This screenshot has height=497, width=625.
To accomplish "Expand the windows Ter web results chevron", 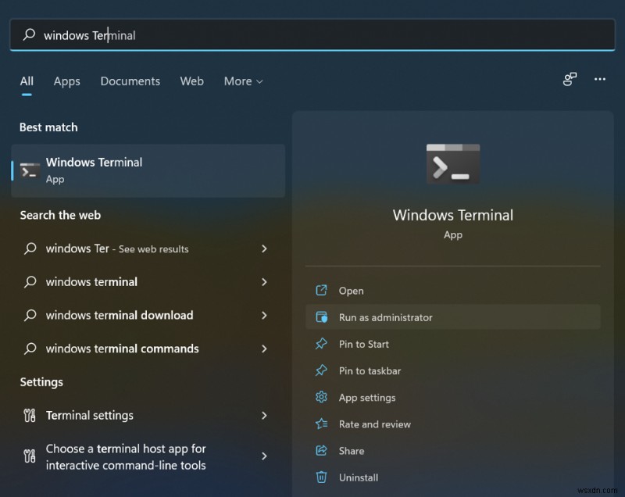I will (264, 248).
